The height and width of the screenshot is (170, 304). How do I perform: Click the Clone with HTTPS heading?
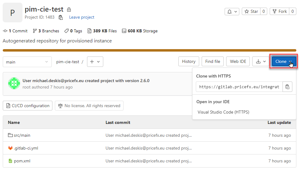(x=214, y=76)
